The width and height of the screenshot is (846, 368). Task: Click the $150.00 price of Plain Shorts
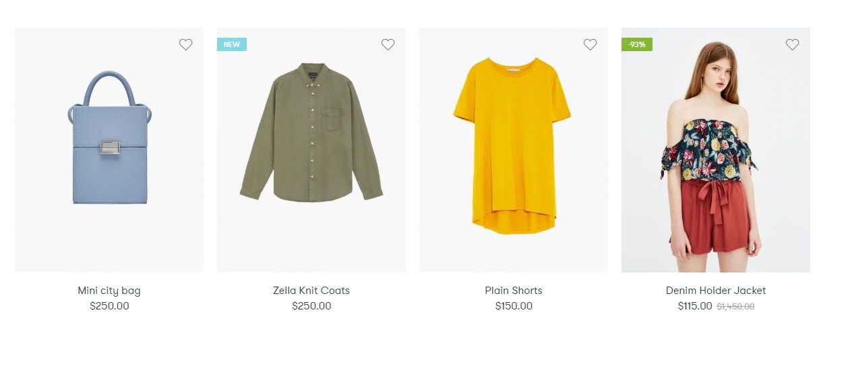click(x=514, y=306)
